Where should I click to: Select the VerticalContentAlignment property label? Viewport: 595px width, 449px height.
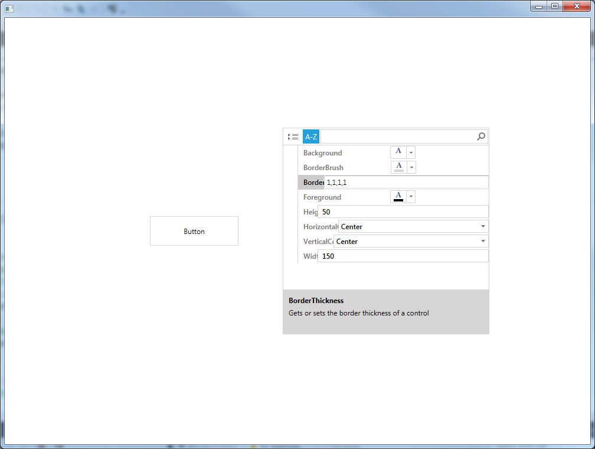318,242
